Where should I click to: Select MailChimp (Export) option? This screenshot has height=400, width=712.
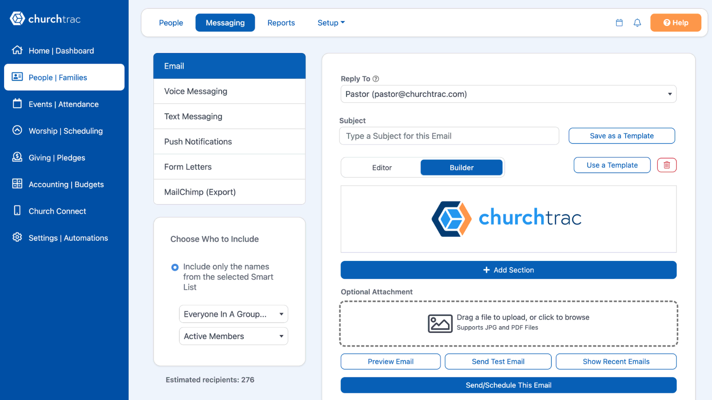pos(230,192)
